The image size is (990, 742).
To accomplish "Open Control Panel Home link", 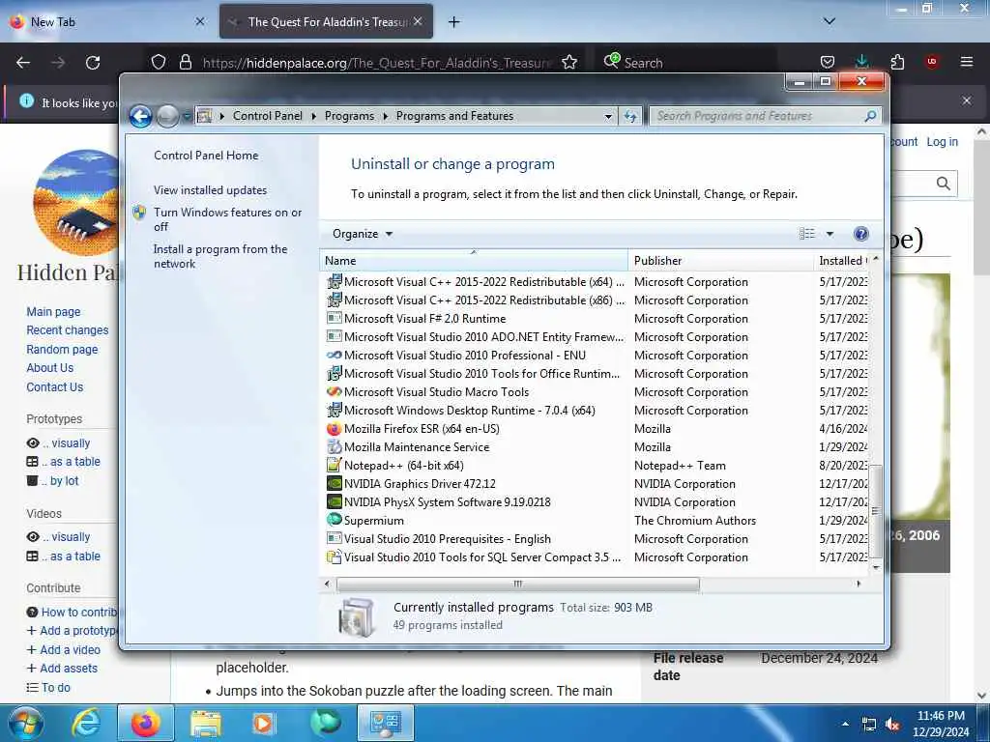I will click(206, 156).
